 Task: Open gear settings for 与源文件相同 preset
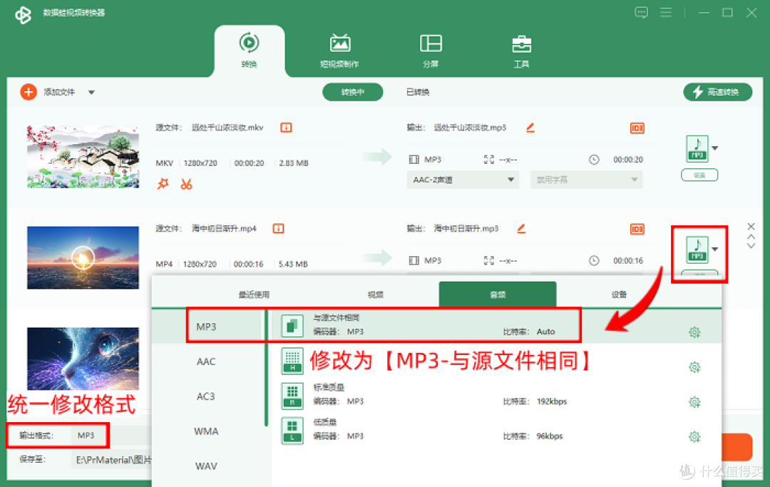694,332
